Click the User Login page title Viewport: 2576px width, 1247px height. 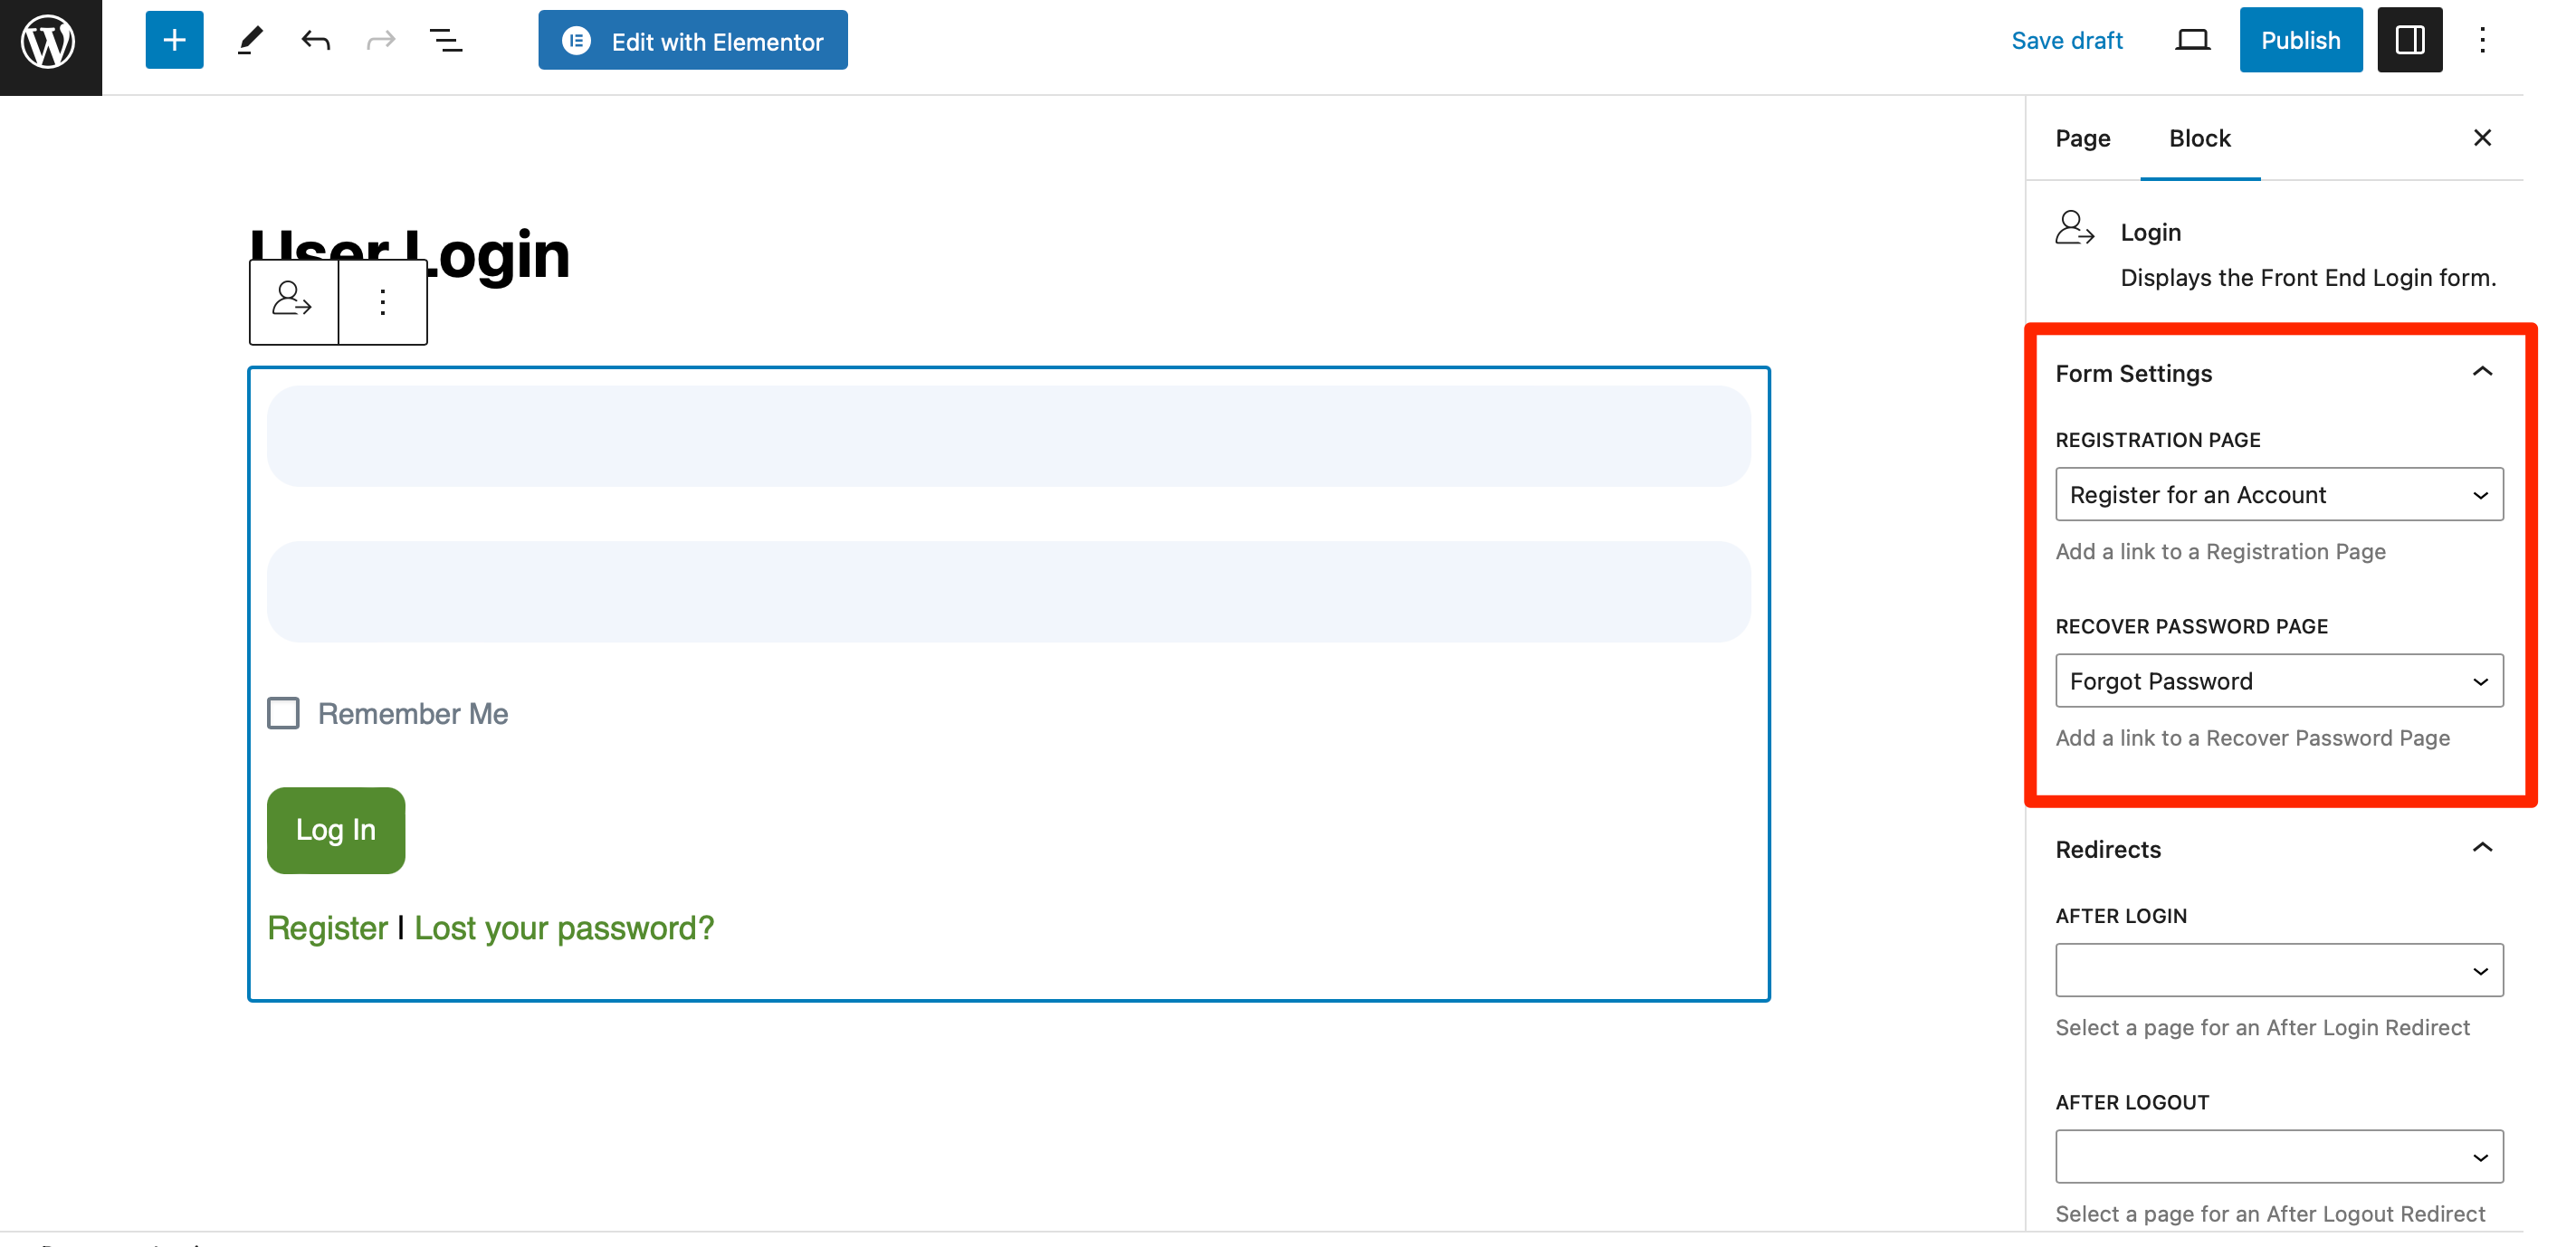click(410, 255)
